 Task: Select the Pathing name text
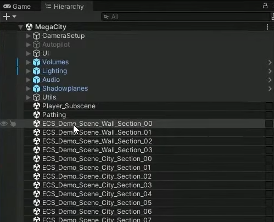54,115
